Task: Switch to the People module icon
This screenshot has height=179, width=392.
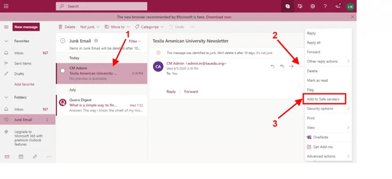Action: click(35, 156)
